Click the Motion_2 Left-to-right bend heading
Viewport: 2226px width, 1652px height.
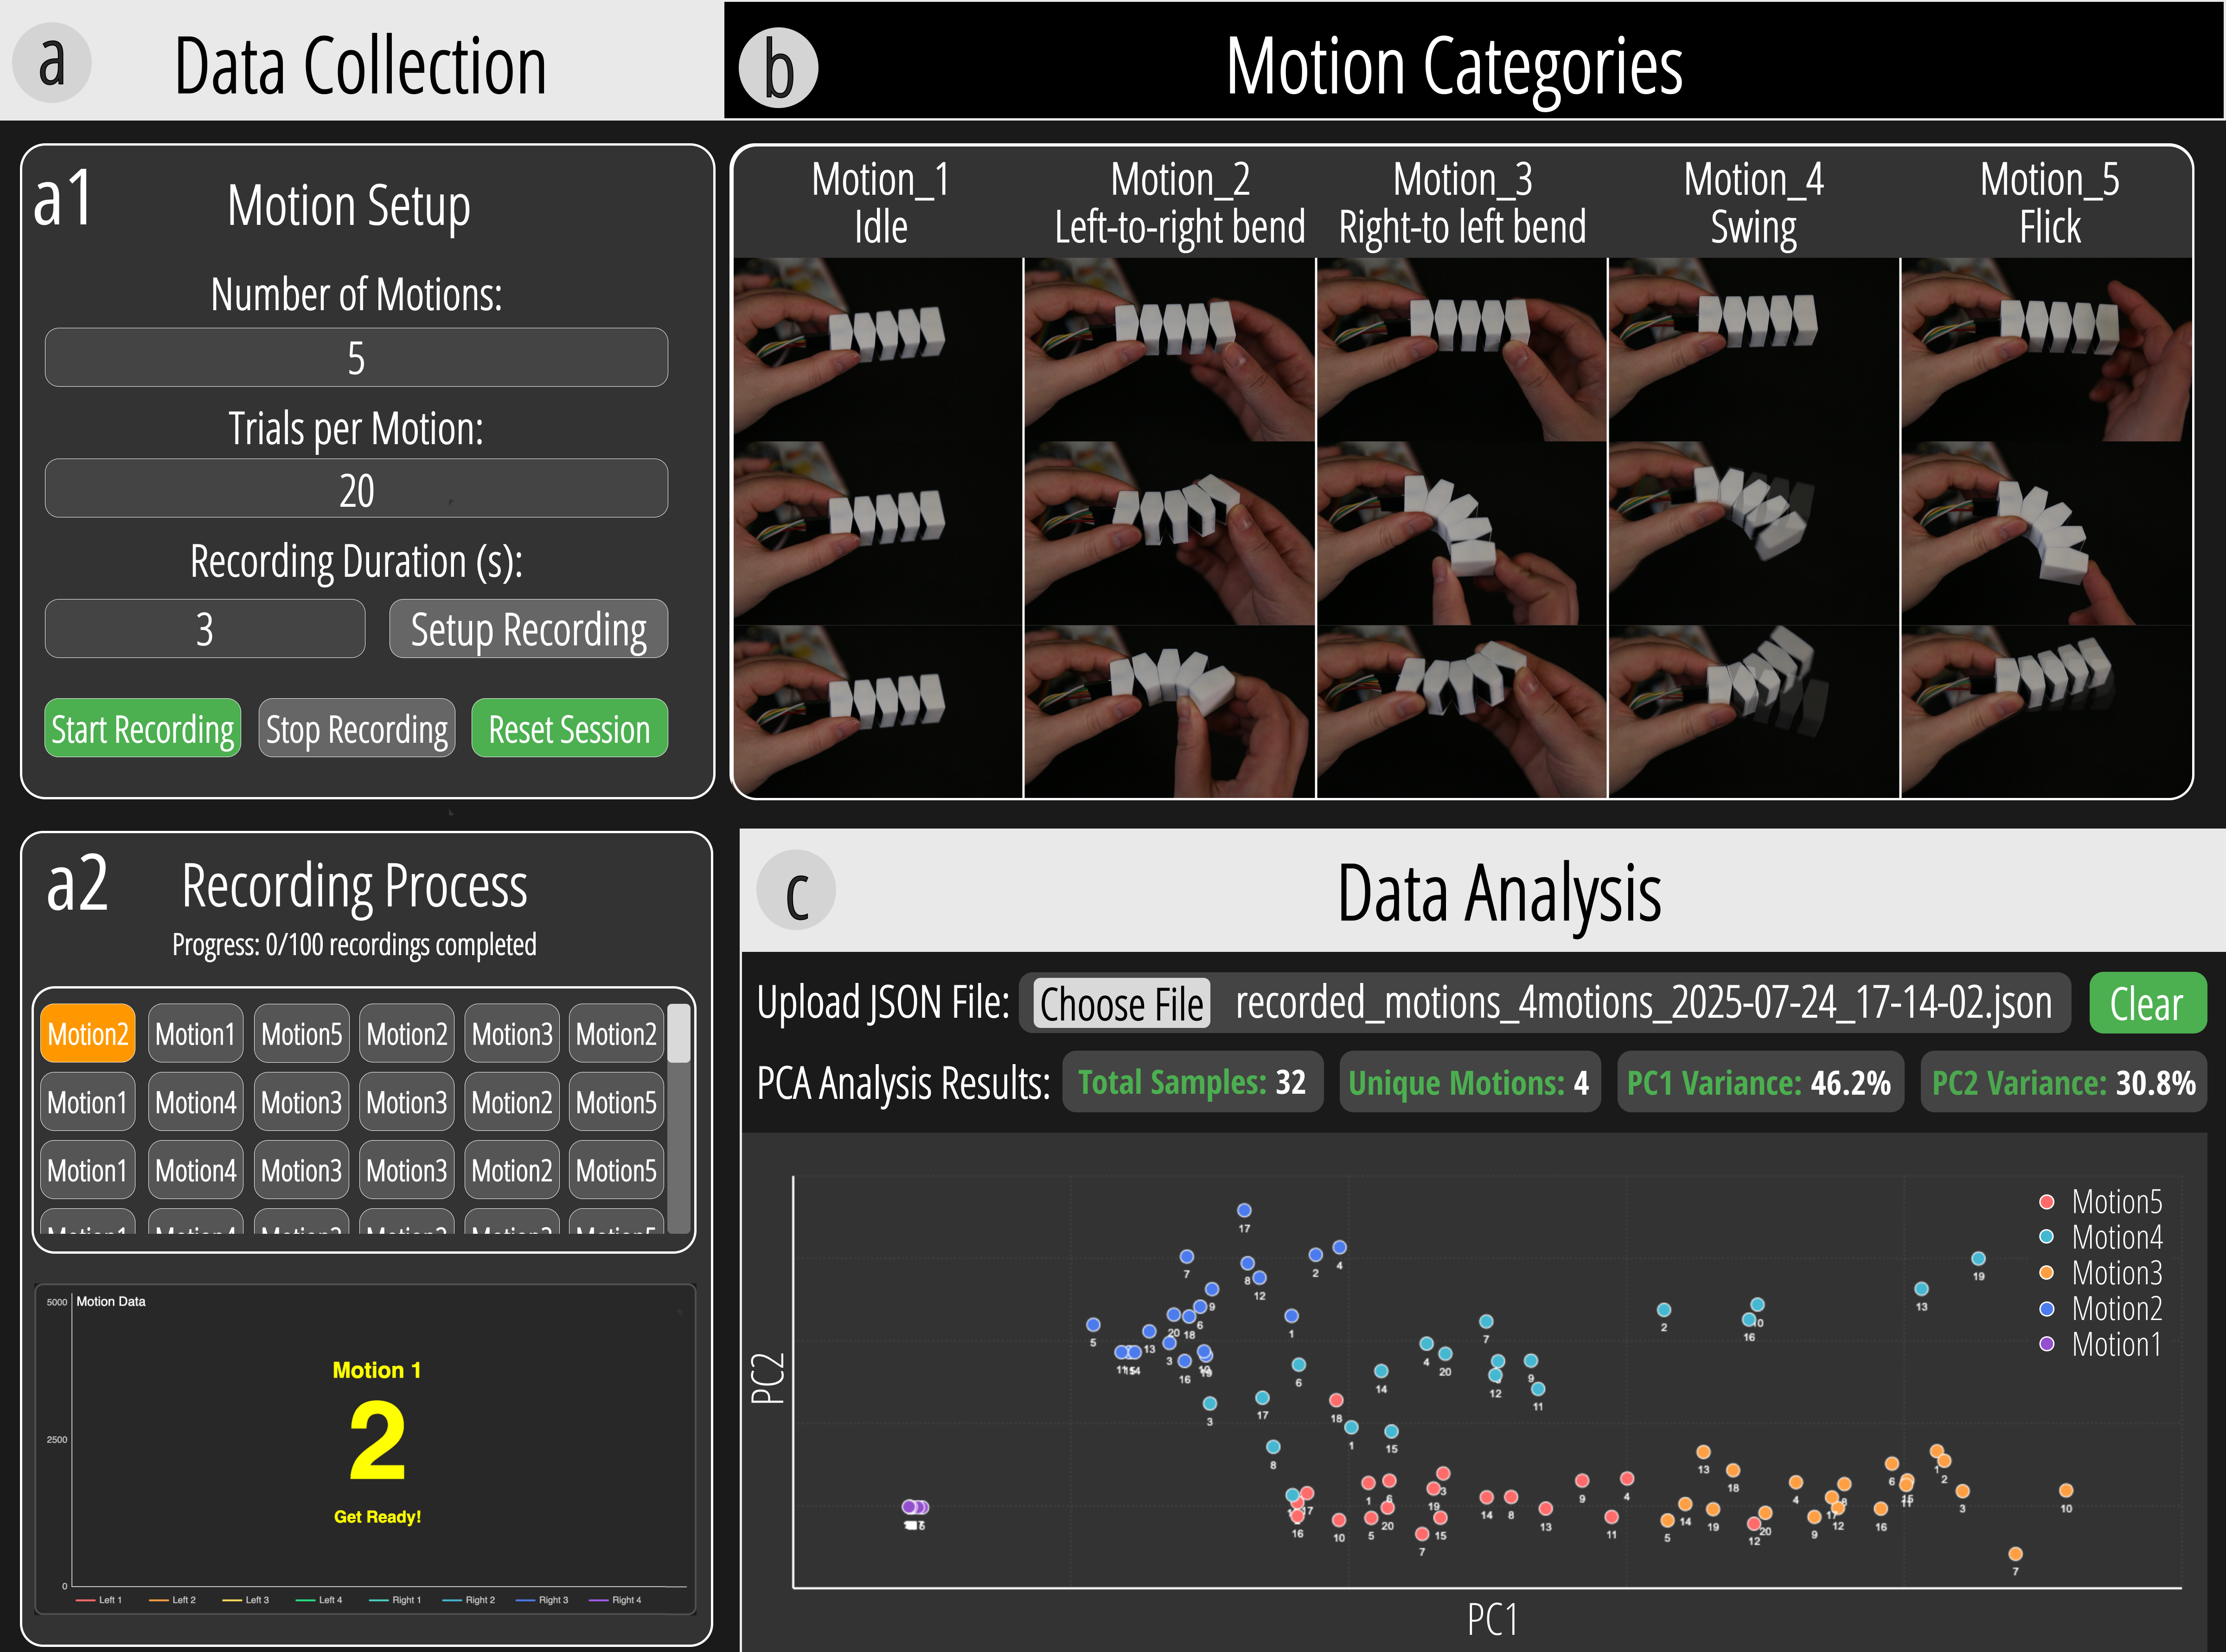(1180, 204)
